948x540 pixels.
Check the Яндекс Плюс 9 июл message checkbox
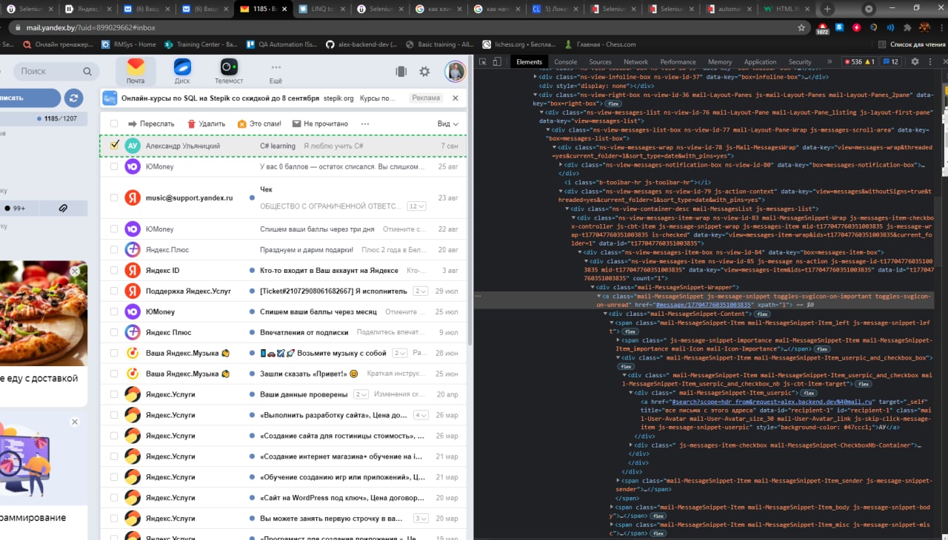tap(114, 332)
